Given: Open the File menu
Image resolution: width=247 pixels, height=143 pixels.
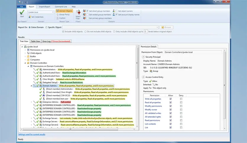Looking at the screenshot, I should coord(22,6).
